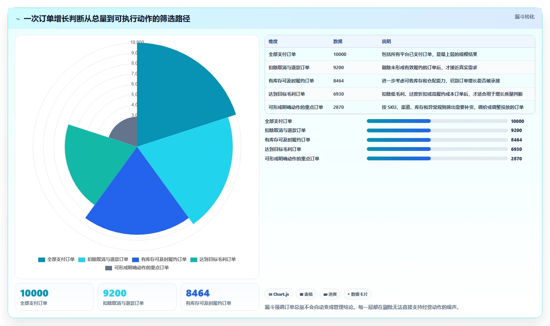Image resolution: width=550 pixels, height=326 pixels.
Task: Click the description 包括所有平台已支付订单
Action: (429, 54)
